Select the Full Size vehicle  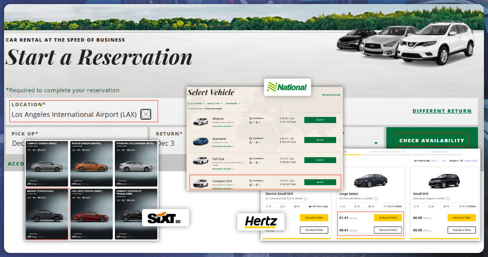click(x=320, y=161)
